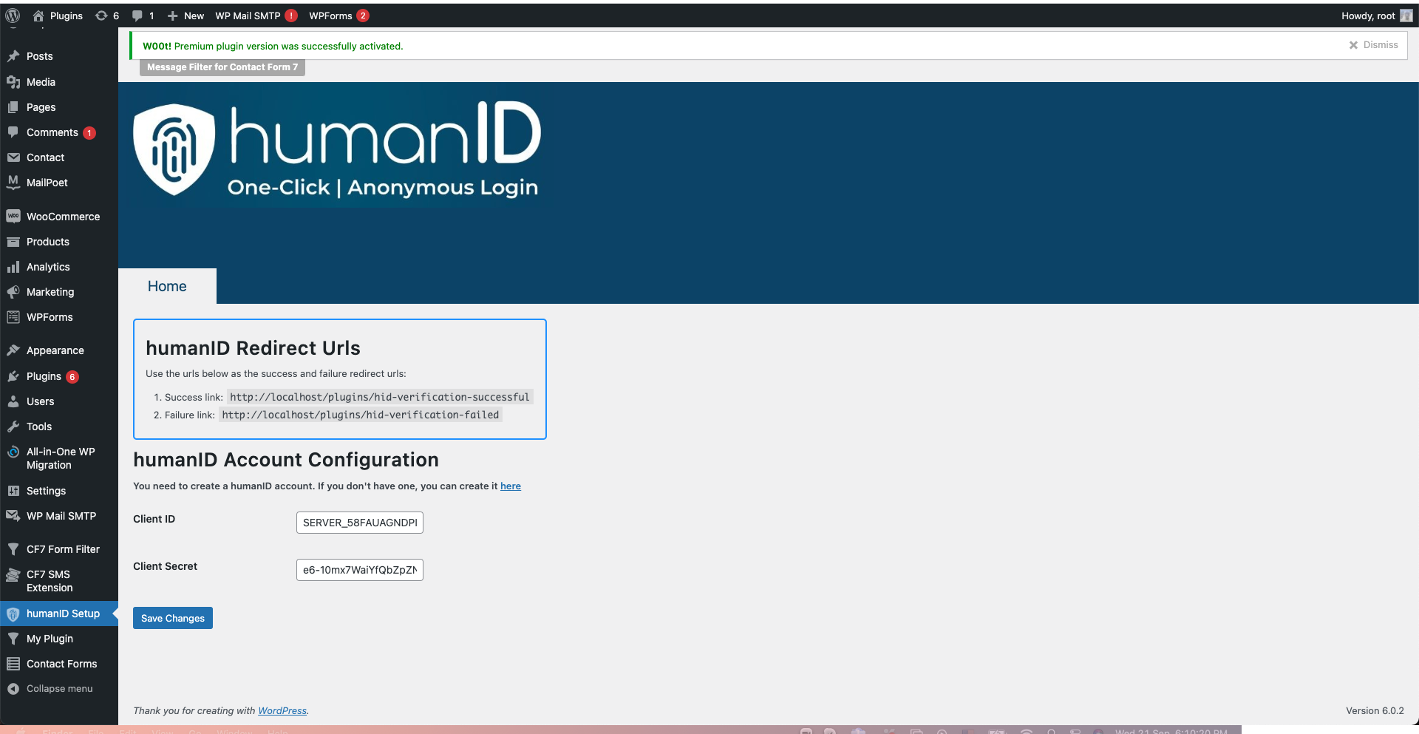Click the New label in admin bar
Screen dimensions: 1419x734
194,16
